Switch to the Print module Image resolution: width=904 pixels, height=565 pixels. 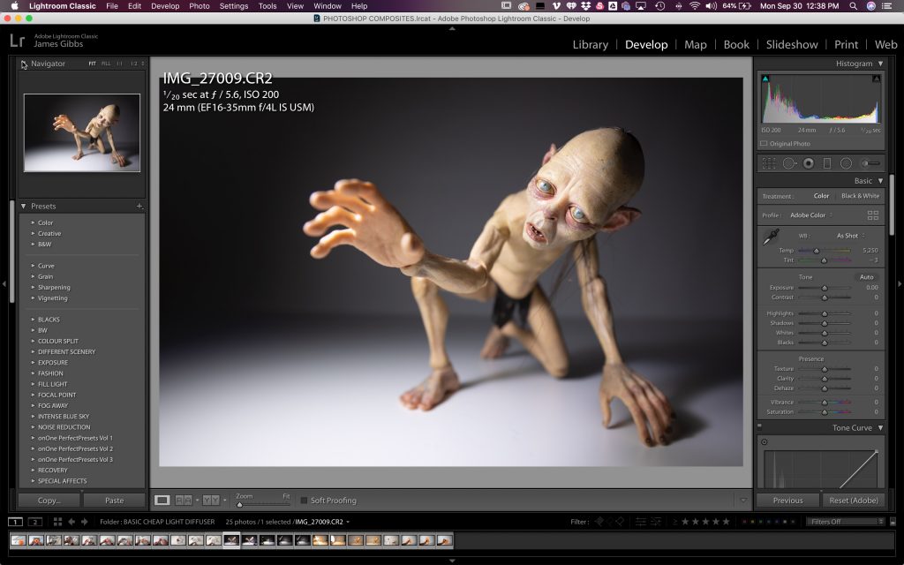point(846,44)
